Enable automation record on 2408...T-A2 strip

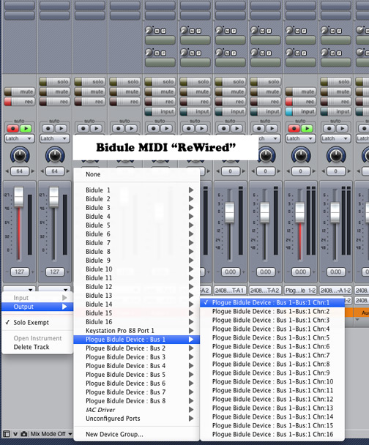tap(259, 129)
